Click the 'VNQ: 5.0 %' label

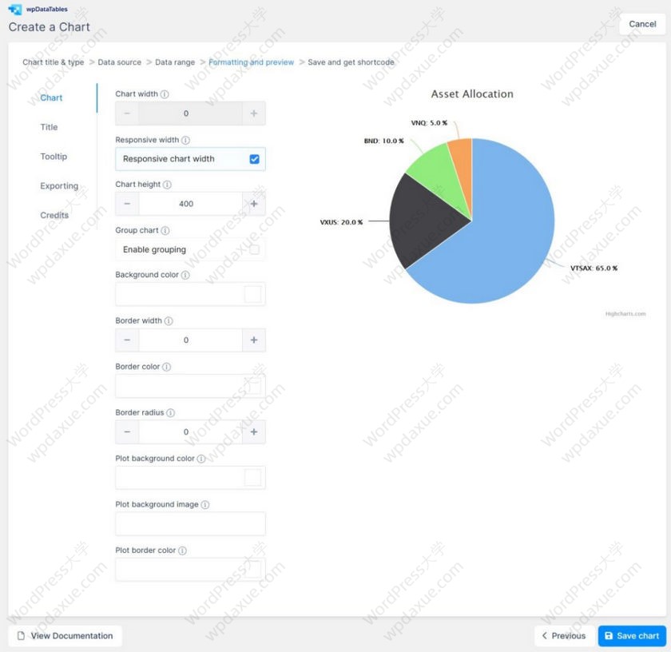click(x=429, y=123)
